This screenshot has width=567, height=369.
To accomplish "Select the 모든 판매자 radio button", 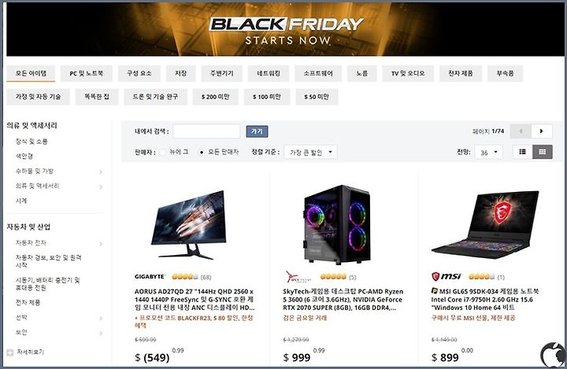I will pos(202,152).
